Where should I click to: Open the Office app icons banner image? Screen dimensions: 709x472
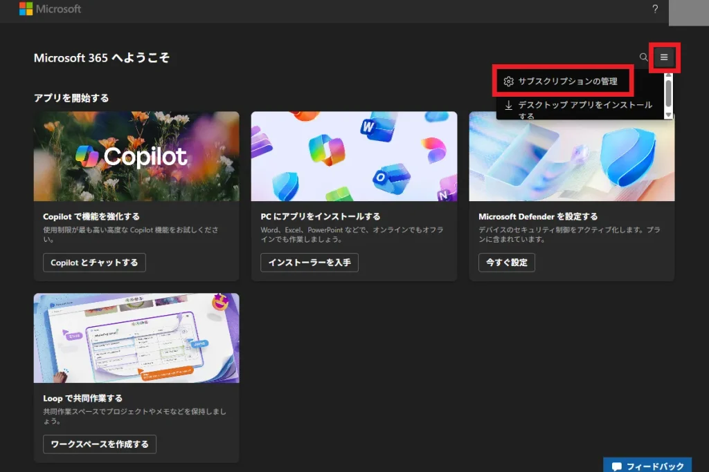pyautogui.click(x=354, y=156)
